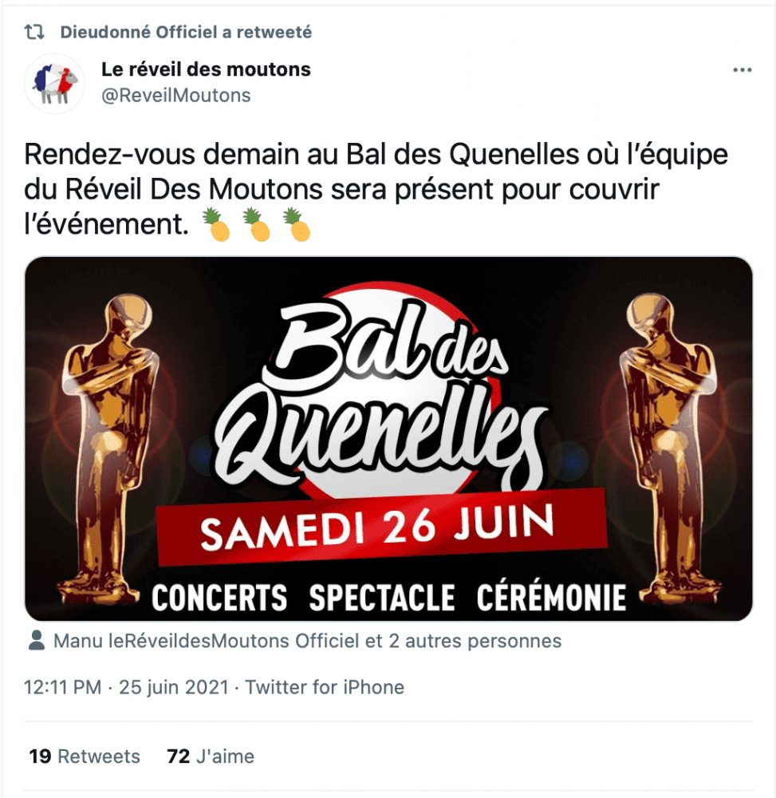Click the red SAMEDI 26 JUIN banner
Image resolution: width=776 pixels, height=798 pixels.
click(381, 527)
